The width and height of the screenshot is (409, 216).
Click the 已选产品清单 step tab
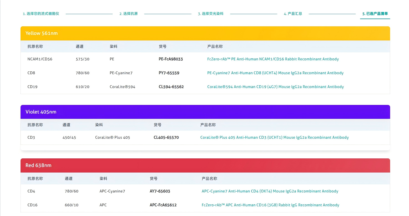point(375,14)
